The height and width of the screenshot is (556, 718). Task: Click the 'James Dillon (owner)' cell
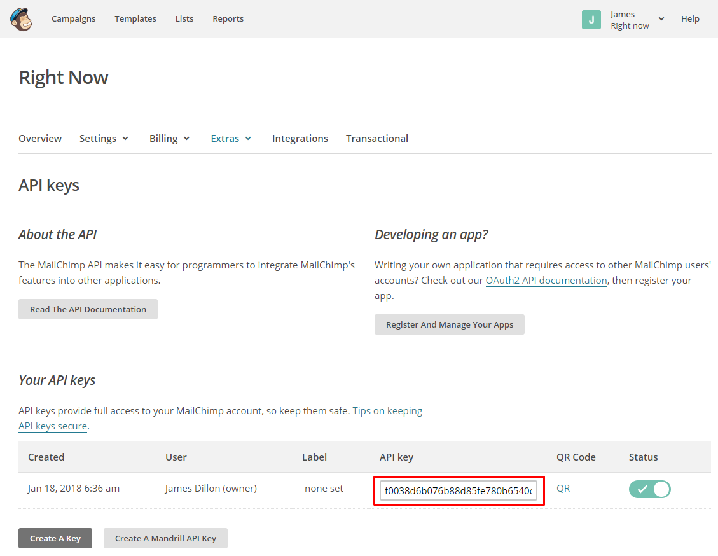point(211,488)
